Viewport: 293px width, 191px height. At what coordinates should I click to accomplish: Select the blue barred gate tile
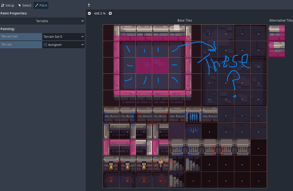[193, 115]
